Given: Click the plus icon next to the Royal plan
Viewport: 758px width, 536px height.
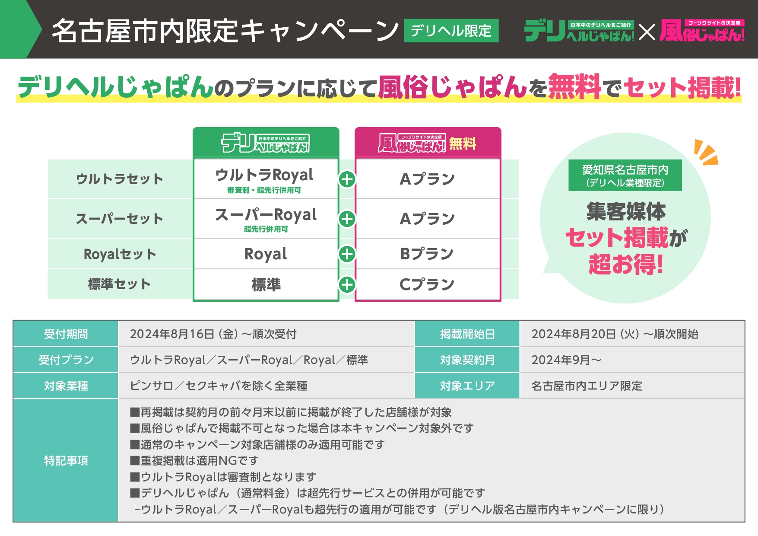Looking at the screenshot, I should pos(347,254).
